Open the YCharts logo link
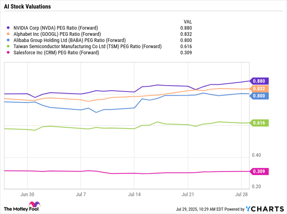 [x=265, y=209]
